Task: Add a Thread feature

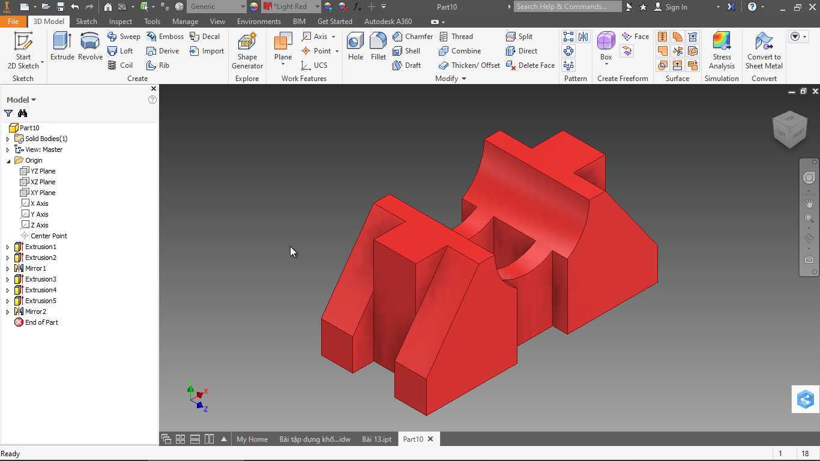Action: 456,37
